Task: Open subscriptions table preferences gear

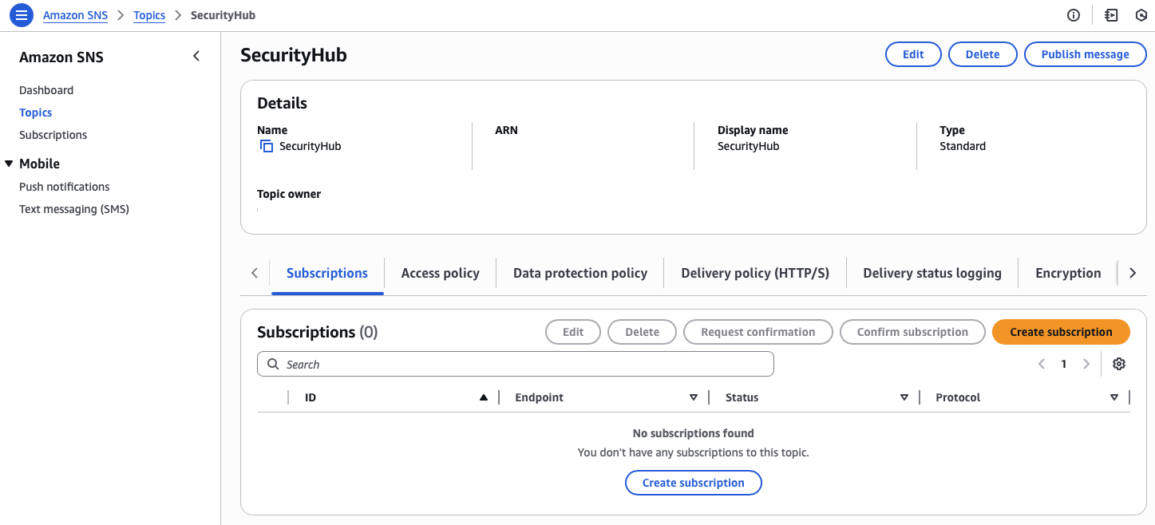Action: [x=1119, y=364]
